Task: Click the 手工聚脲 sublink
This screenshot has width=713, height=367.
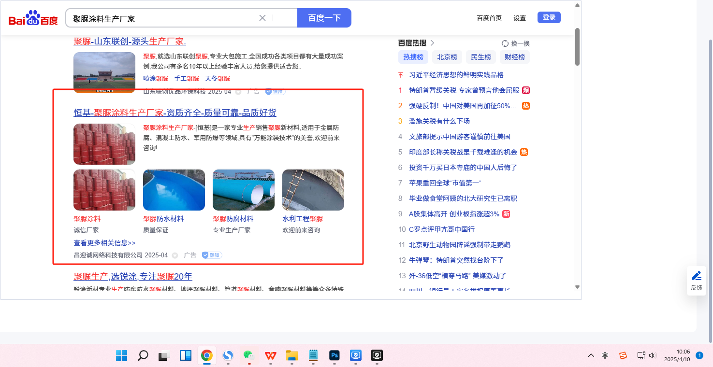Action: point(187,78)
